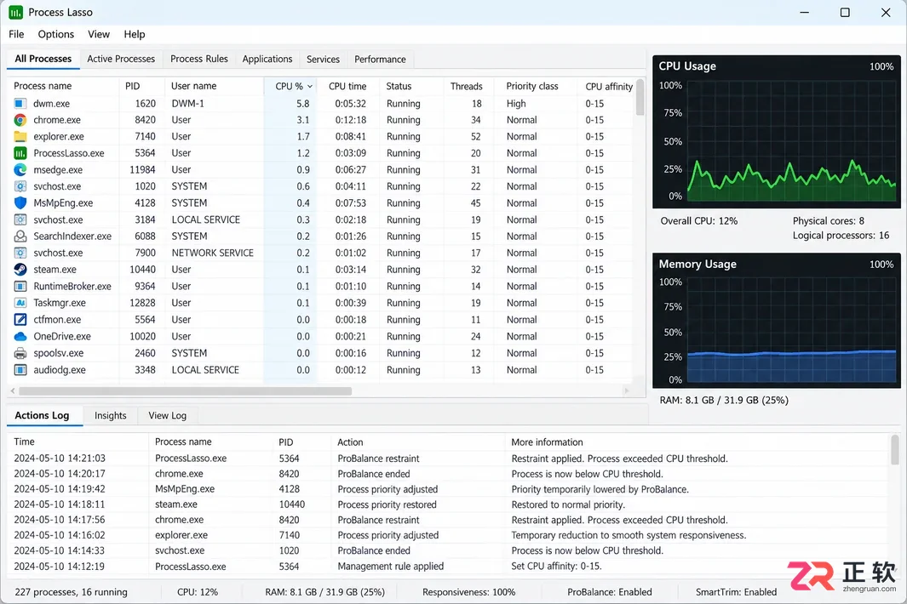Click the svchost.exe icon for PID 3184
The width and height of the screenshot is (907, 604).
[20, 219]
